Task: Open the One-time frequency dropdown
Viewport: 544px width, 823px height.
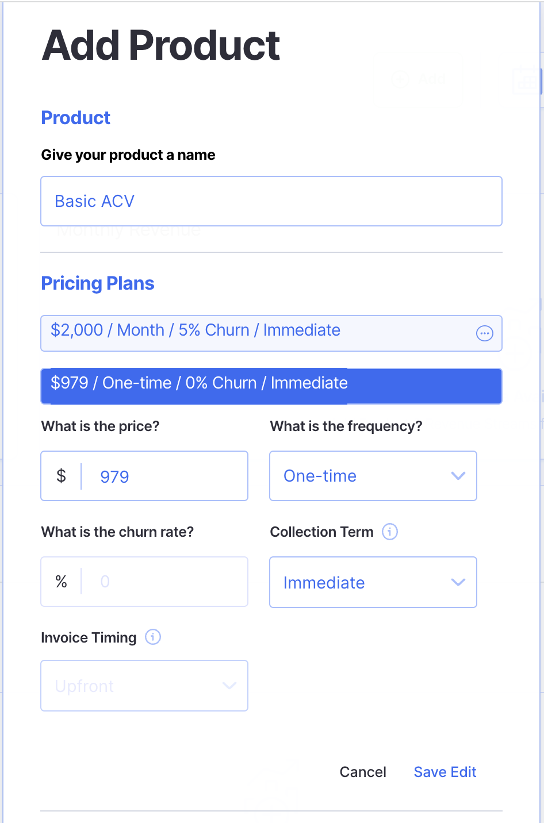Action: click(x=373, y=476)
